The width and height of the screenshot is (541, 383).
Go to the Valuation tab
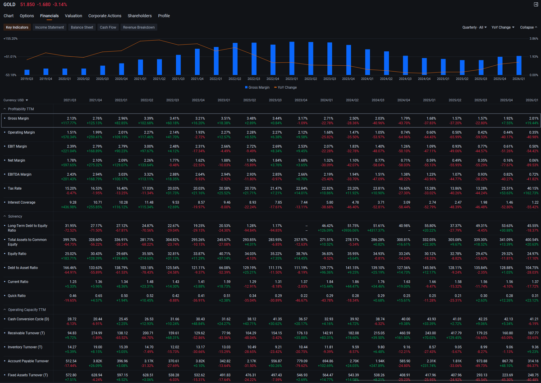[x=73, y=16]
